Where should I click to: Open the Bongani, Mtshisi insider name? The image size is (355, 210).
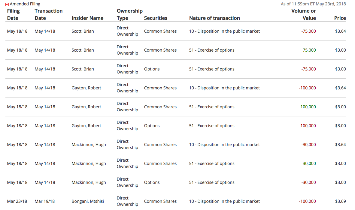point(88,201)
